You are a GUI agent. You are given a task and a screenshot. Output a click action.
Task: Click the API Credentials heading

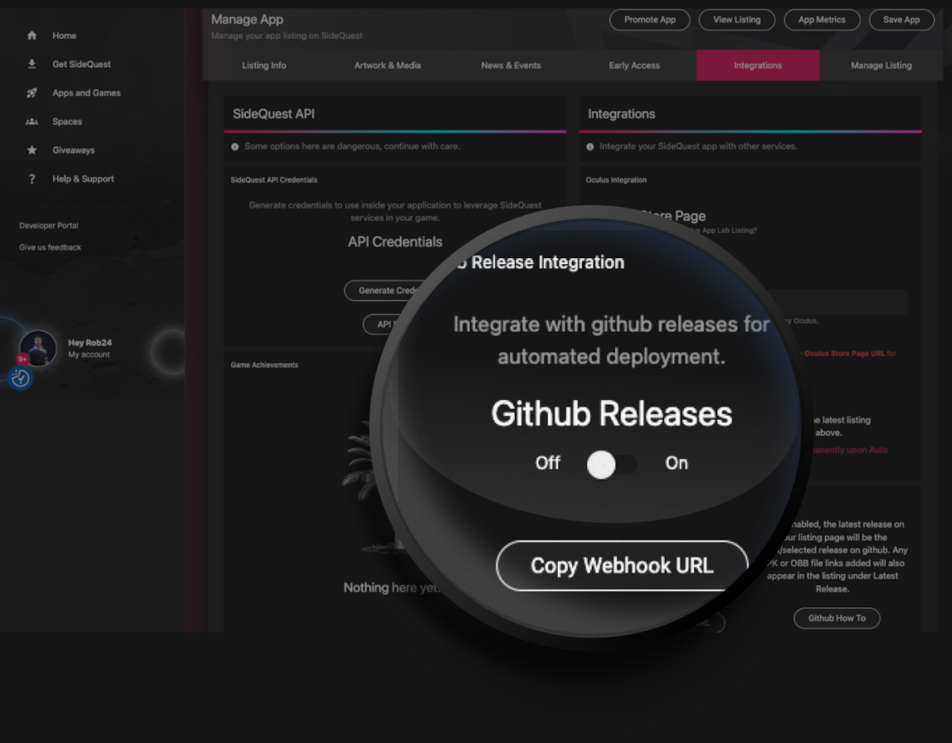(395, 241)
